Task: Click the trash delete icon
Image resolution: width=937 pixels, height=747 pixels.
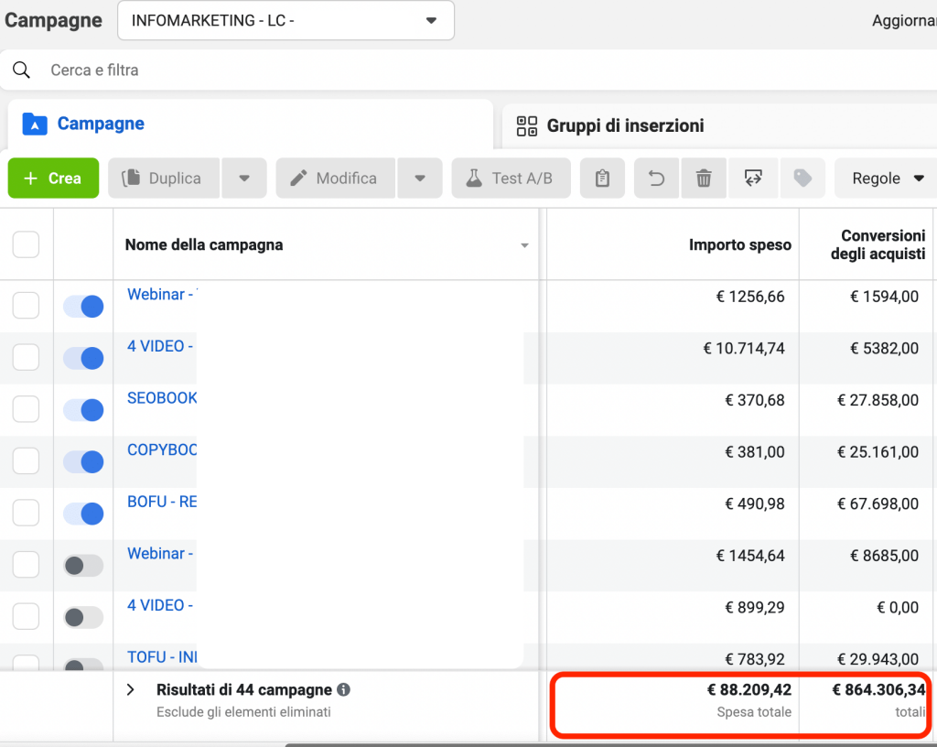Action: point(704,179)
